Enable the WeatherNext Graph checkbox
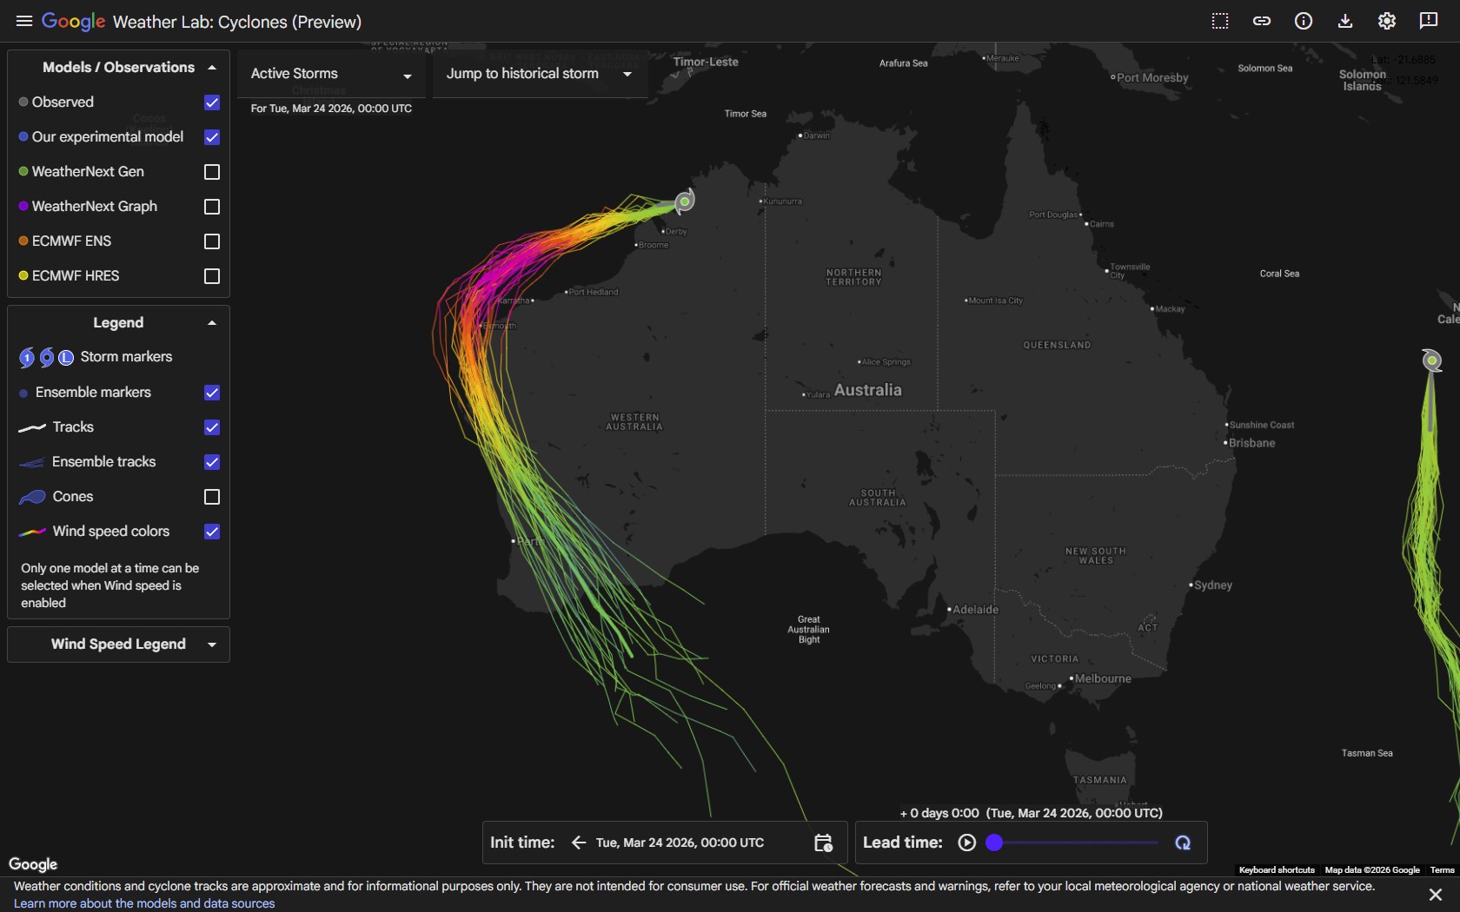Viewport: 1460px width, 912px height. (212, 207)
